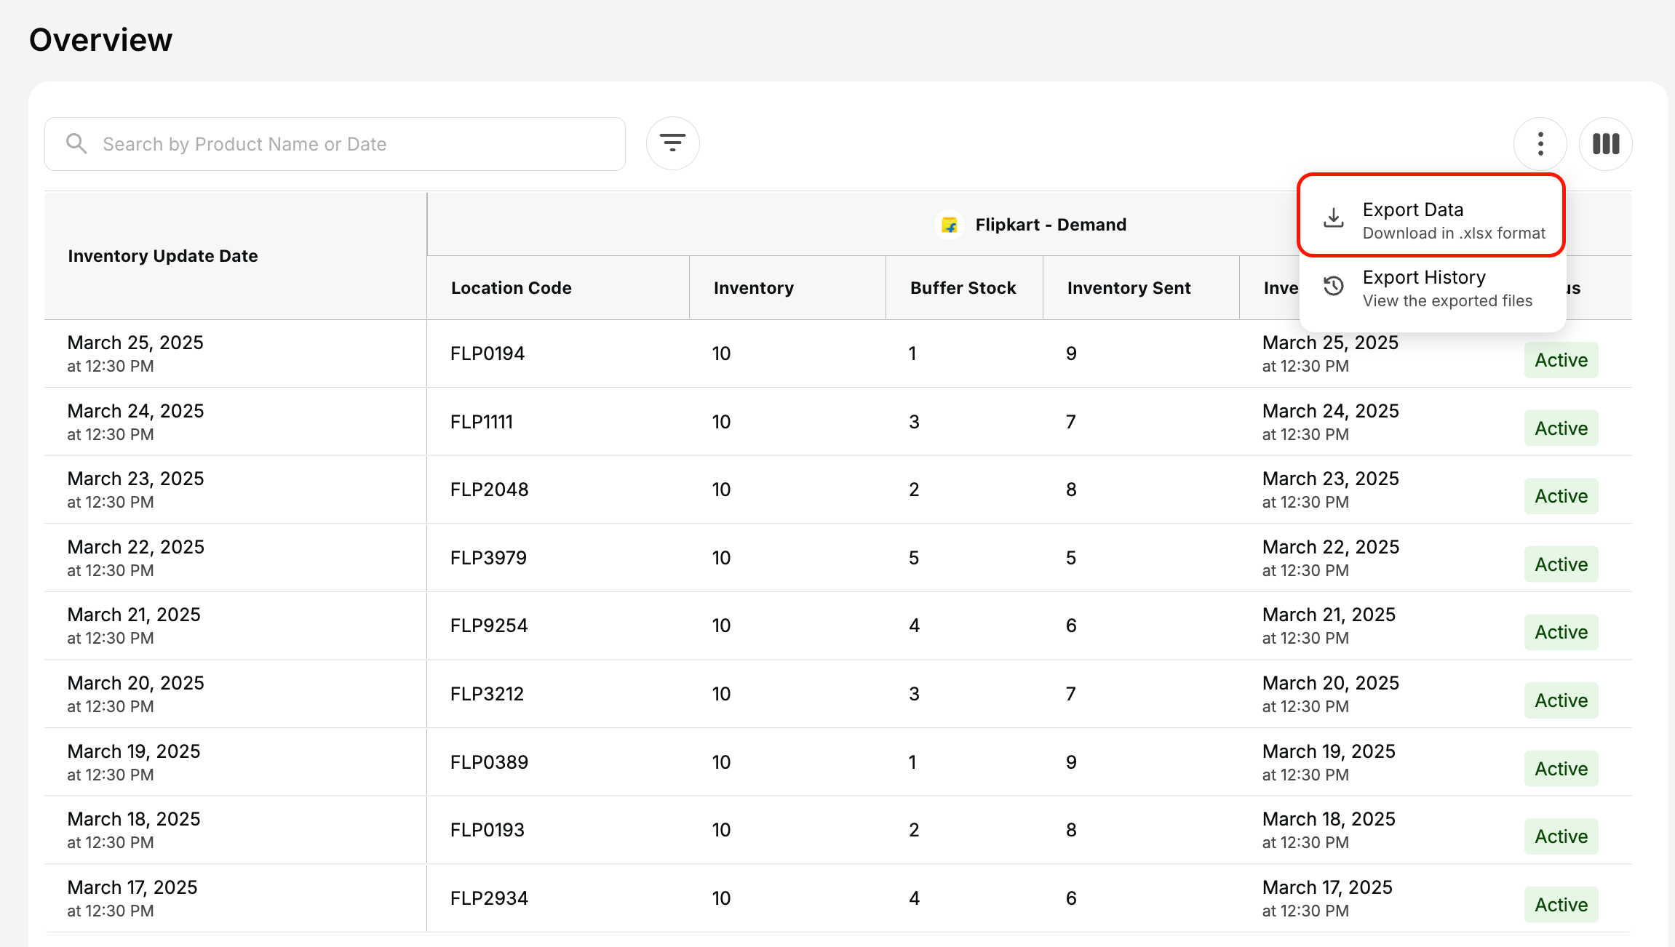
Task: Click buffer stock value 2 for FLP2048
Action: click(914, 490)
